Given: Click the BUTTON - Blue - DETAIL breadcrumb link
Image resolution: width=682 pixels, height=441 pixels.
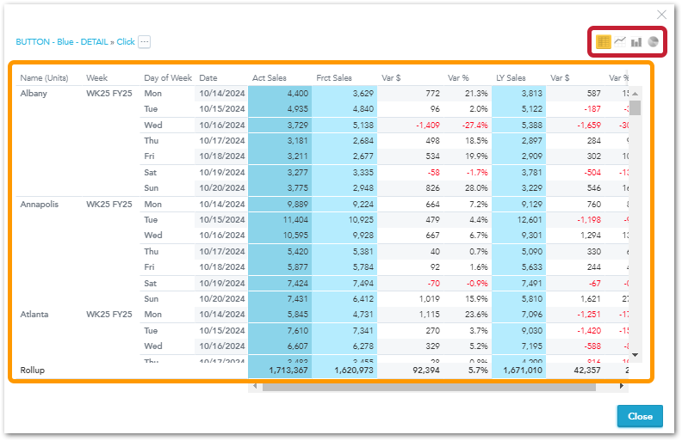Looking at the screenshot, I should pyautogui.click(x=65, y=41).
